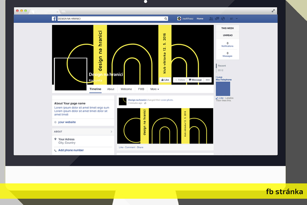Click the privacy shortcuts lock icon
307x205 pixels.
tap(232, 19)
